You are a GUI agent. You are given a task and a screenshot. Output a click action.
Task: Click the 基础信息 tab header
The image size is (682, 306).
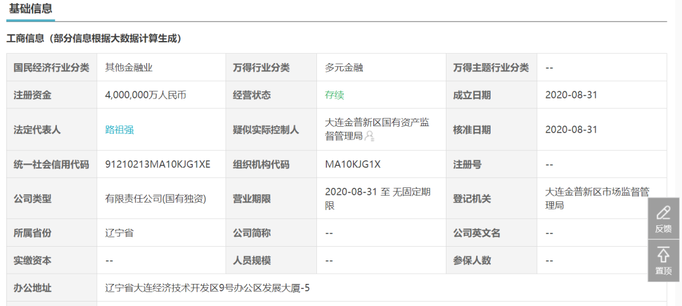tap(30, 9)
